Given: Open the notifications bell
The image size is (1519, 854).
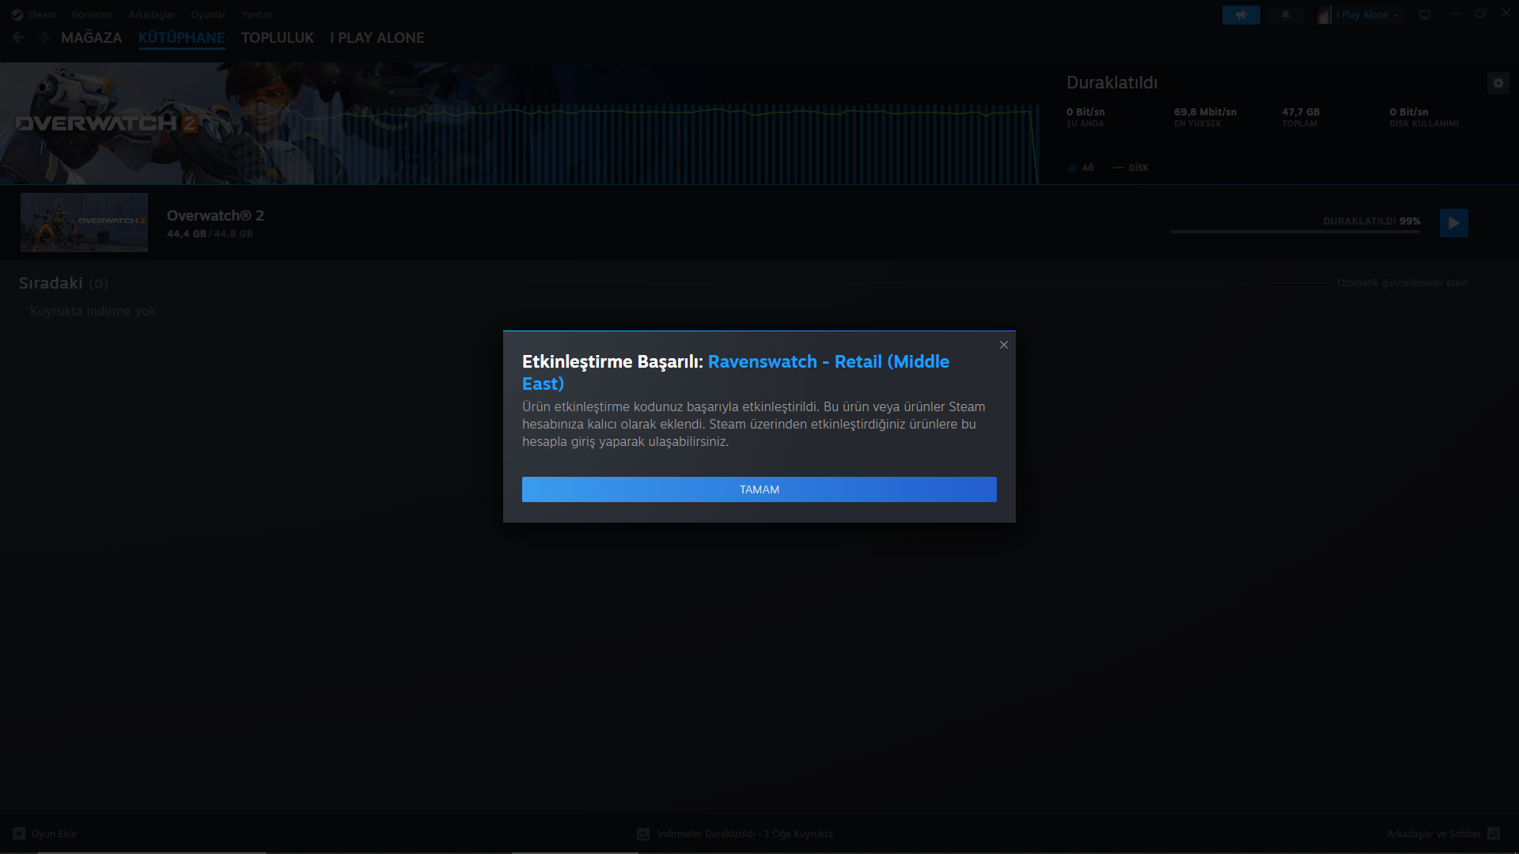Looking at the screenshot, I should (x=1285, y=15).
